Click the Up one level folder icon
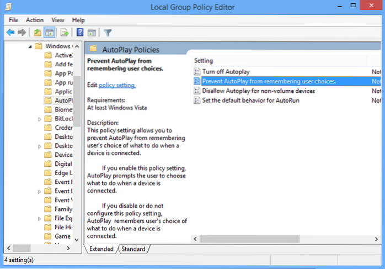 click(37, 32)
